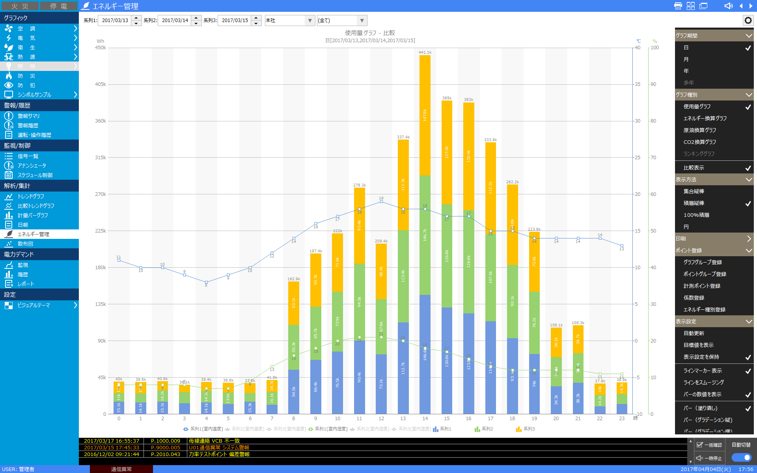
Task: Select CO2換算グラフ type
Action: click(714, 142)
